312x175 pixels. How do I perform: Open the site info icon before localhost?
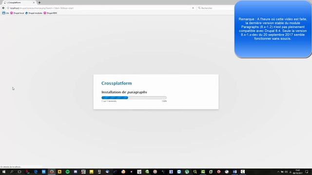tap(8, 8)
